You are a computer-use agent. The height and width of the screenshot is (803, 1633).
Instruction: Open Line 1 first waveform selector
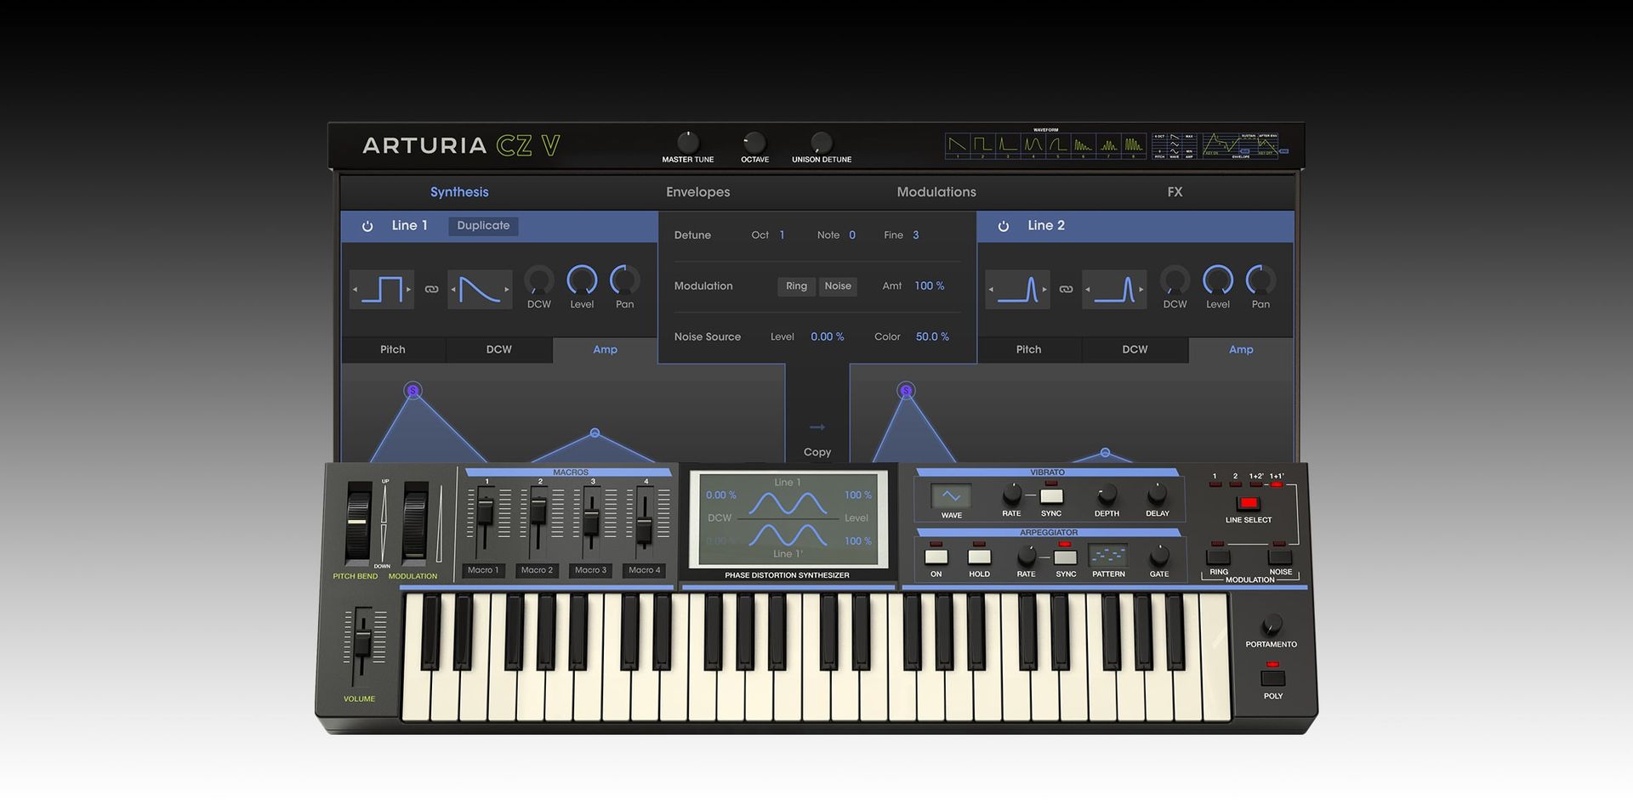pyautogui.click(x=382, y=289)
